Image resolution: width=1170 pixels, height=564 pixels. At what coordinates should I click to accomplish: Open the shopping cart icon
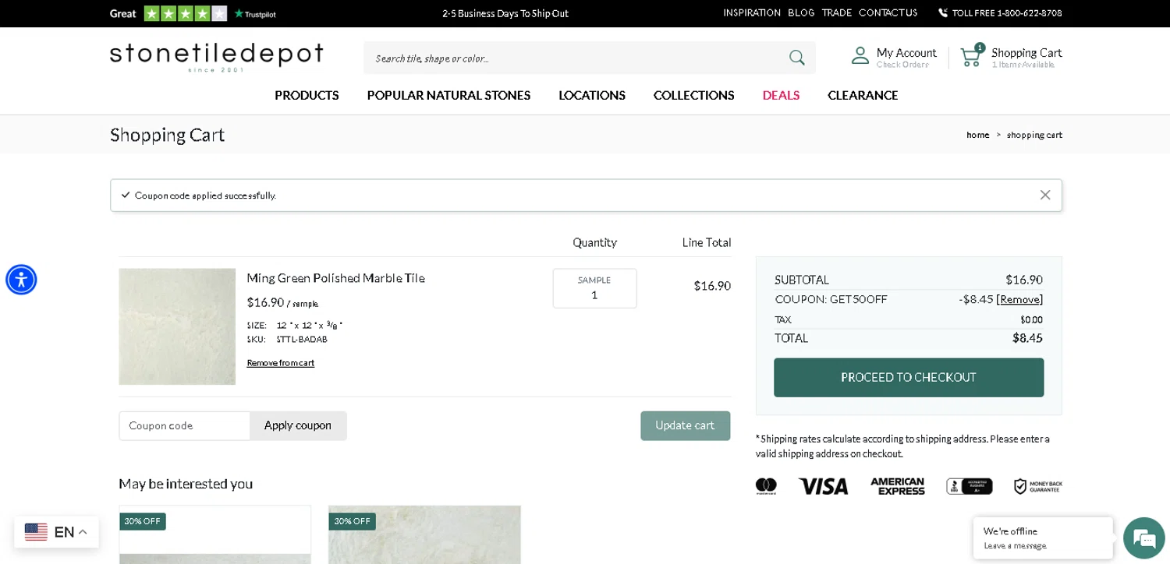coord(970,57)
